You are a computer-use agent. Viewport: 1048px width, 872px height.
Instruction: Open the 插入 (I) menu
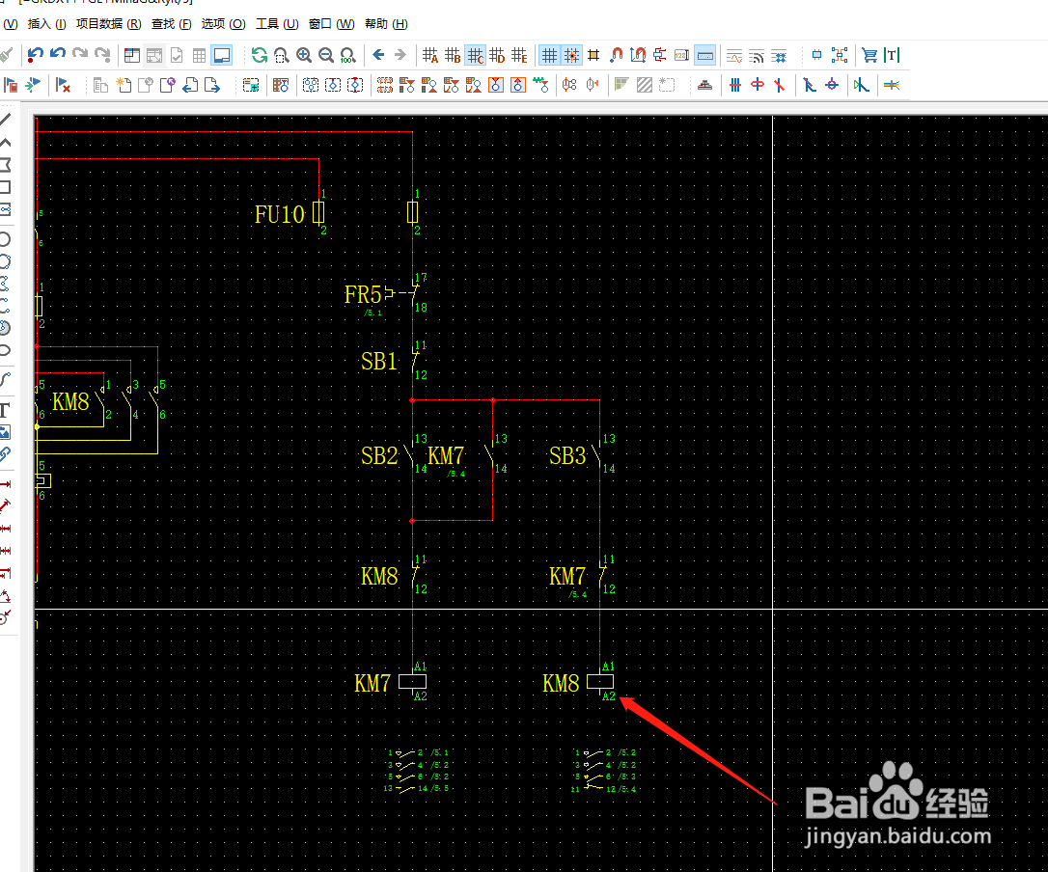pyautogui.click(x=46, y=24)
